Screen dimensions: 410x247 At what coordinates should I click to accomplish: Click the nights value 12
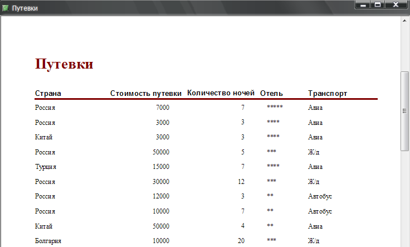[241, 182]
